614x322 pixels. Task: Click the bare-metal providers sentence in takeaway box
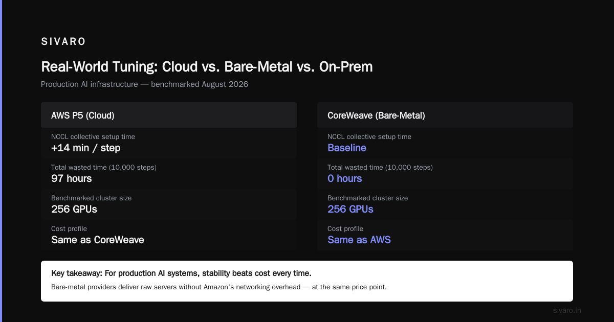219,287
